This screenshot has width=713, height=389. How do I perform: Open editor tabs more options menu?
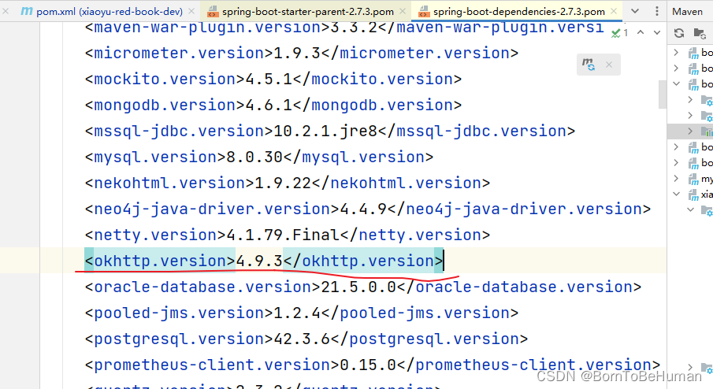click(655, 12)
